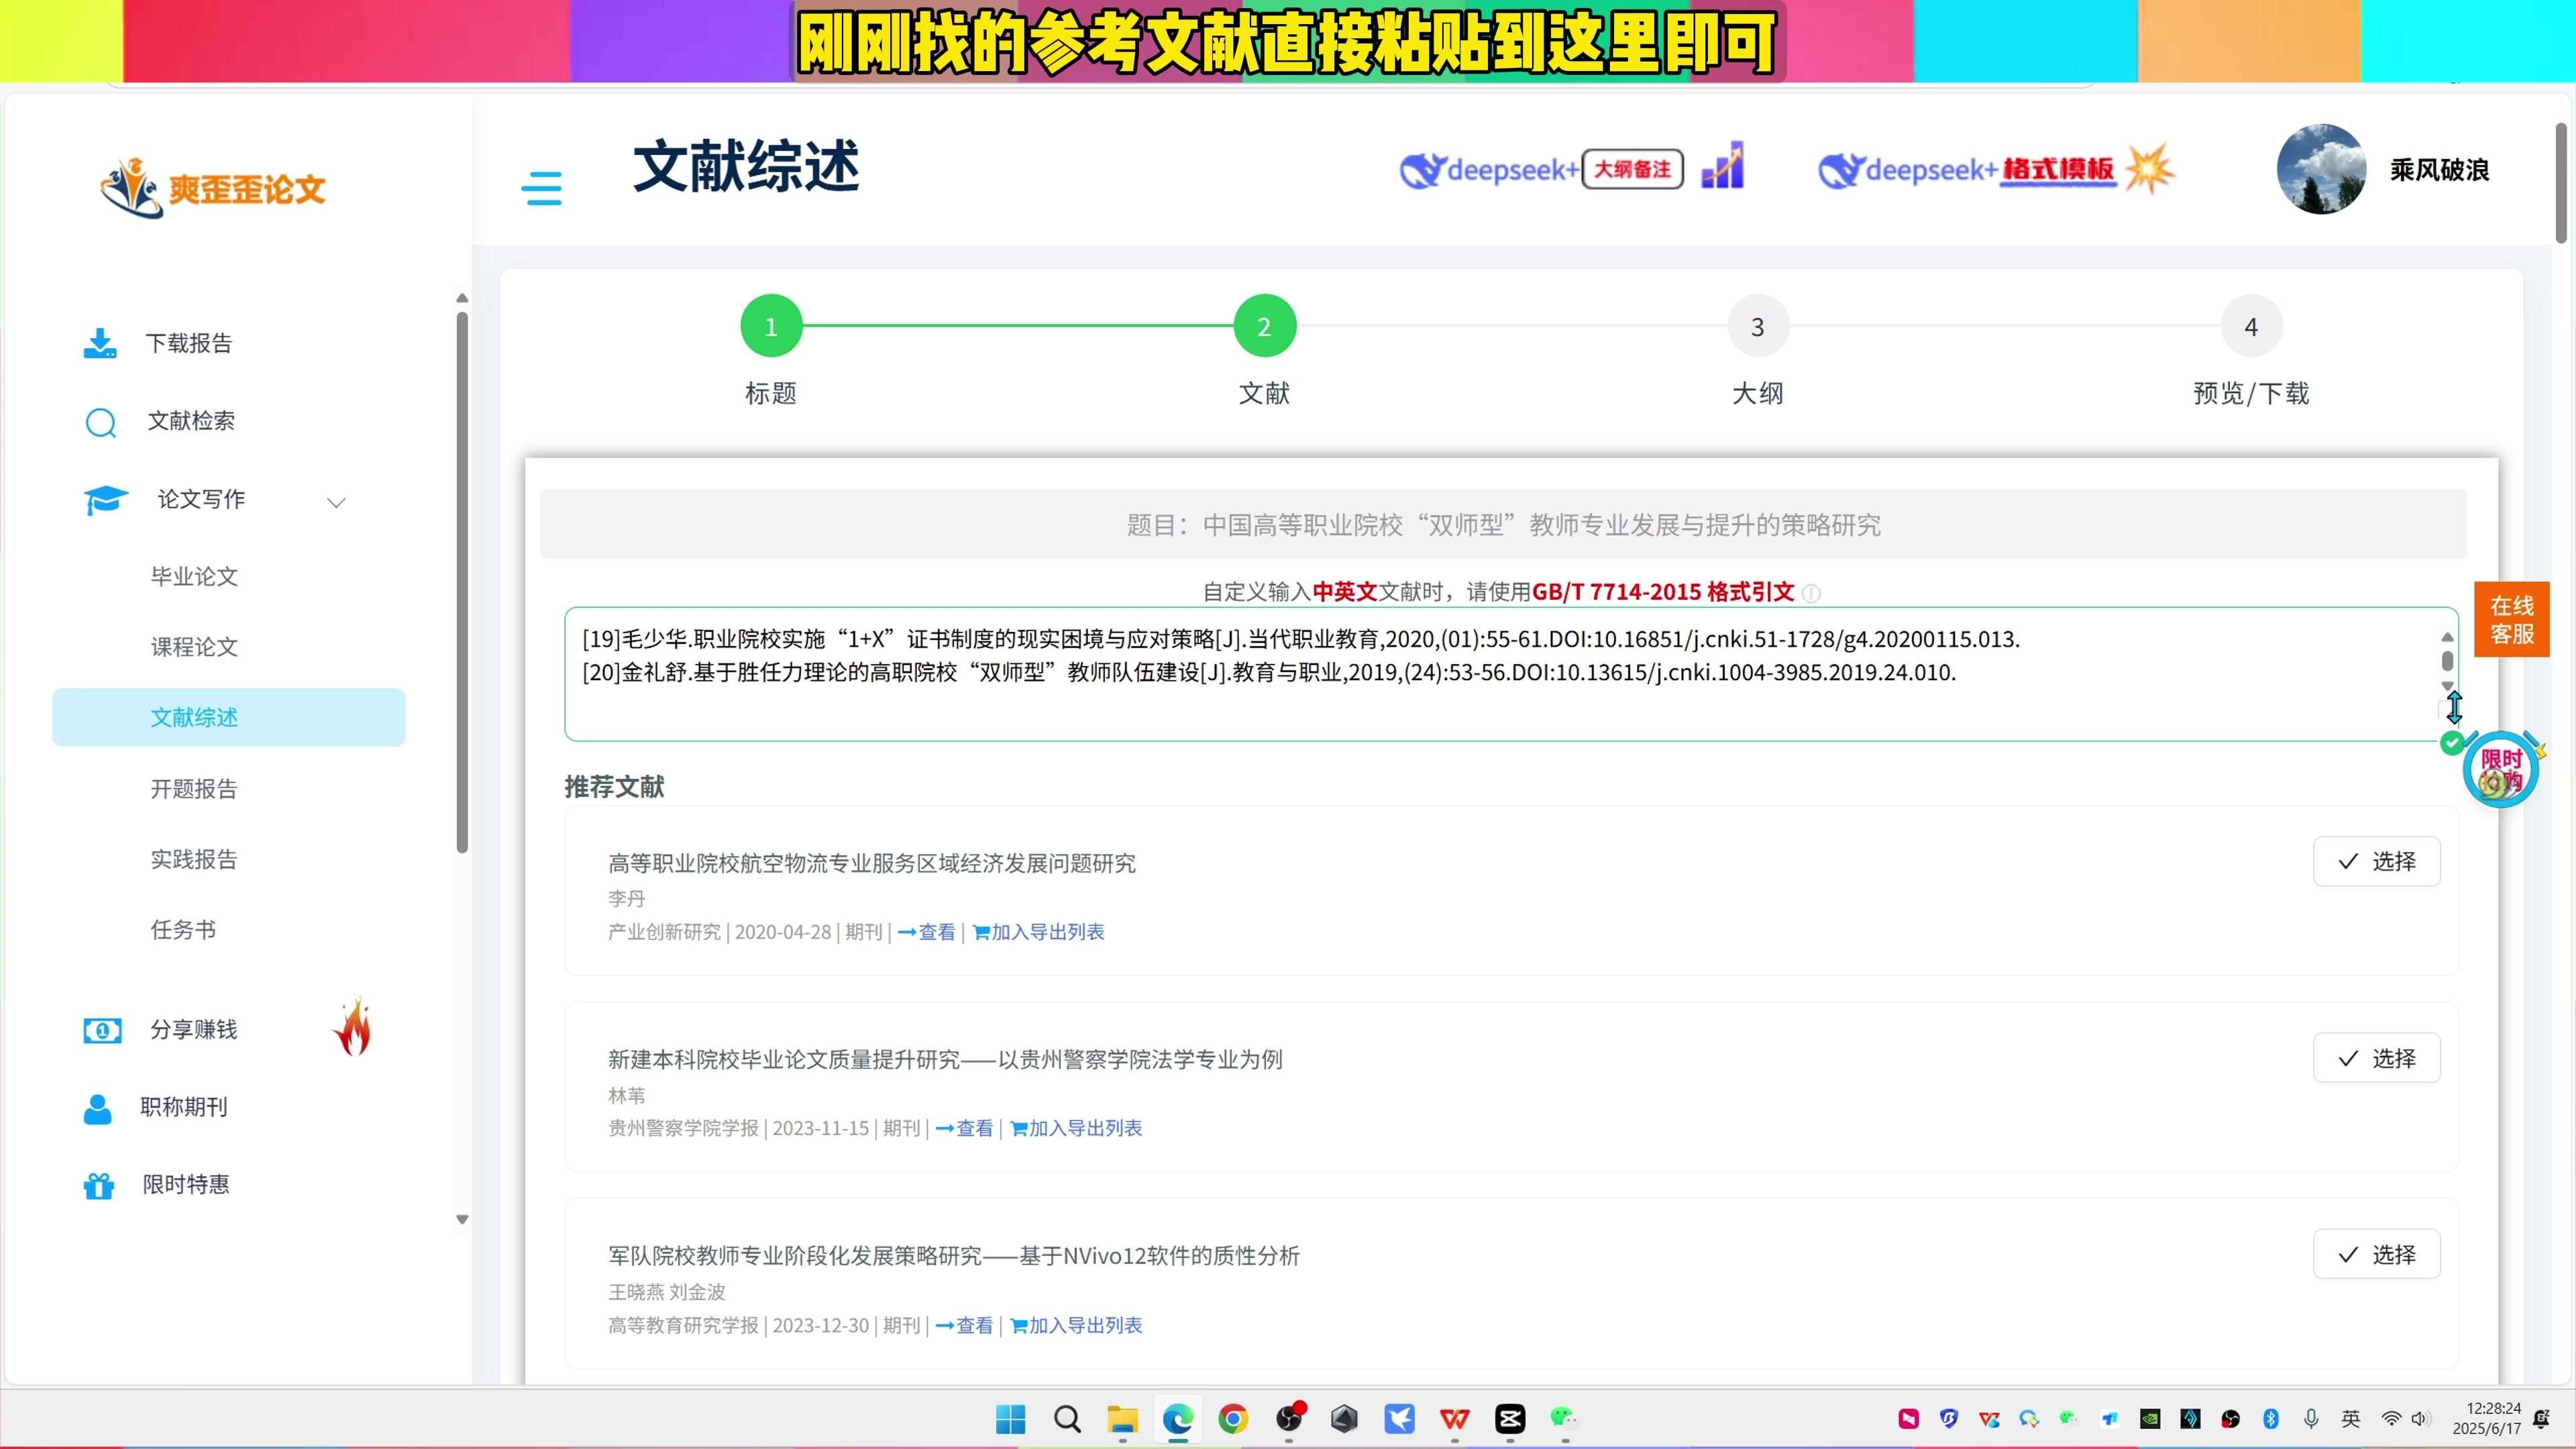Click the 英 input method indicator
The width and height of the screenshot is (2576, 1449).
coord(2350,1419)
